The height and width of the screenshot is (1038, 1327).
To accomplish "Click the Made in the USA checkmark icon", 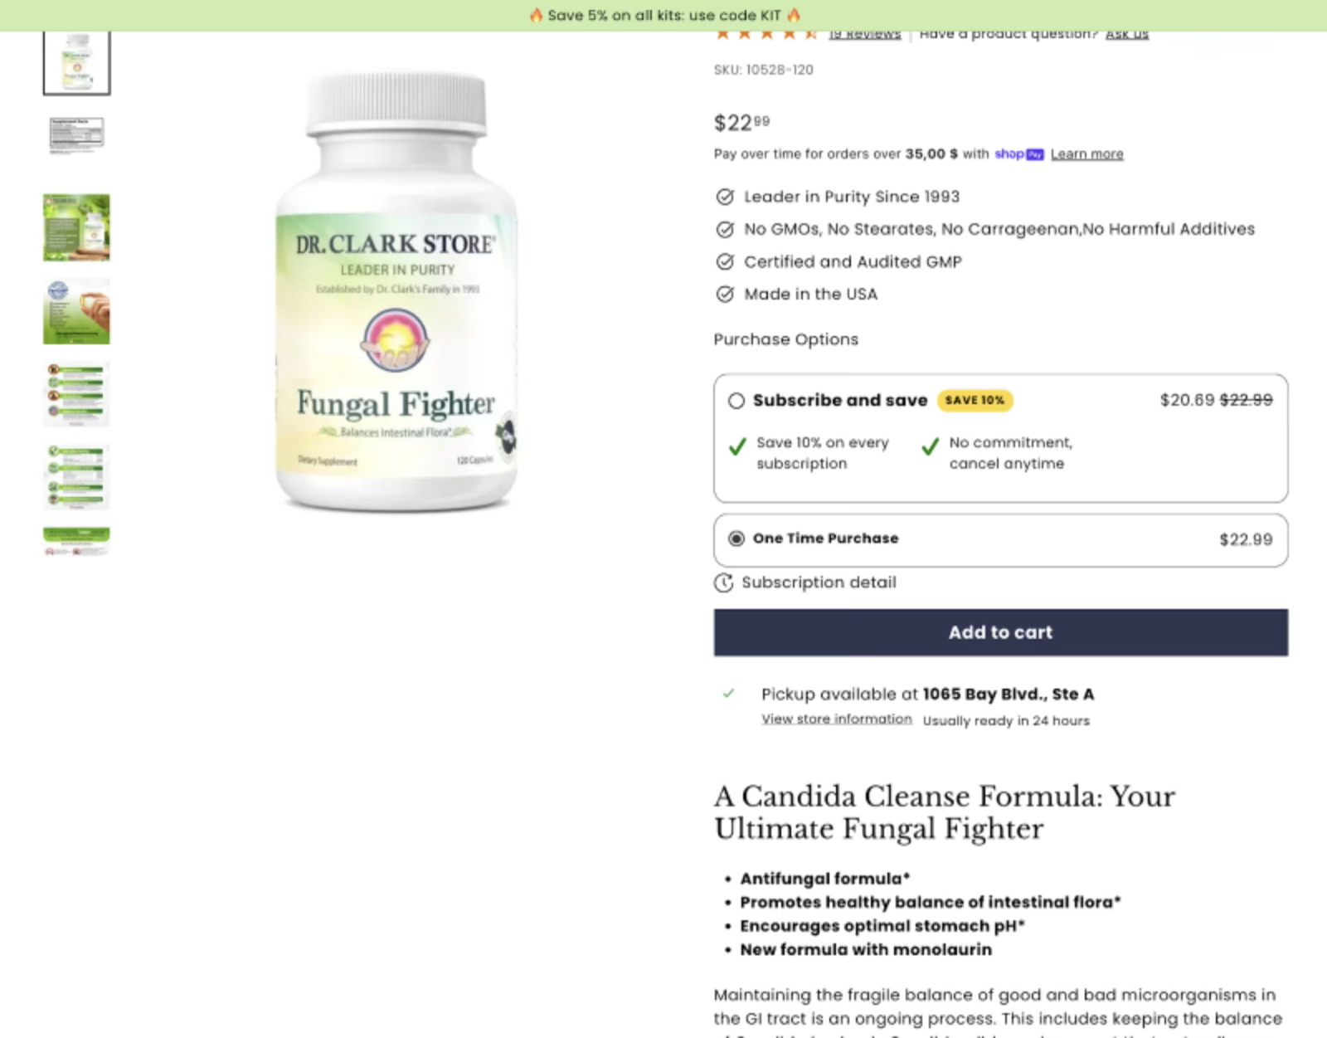I will click(725, 295).
